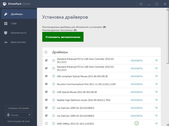The width and height of the screenshot is (169, 126).
Task: Click ОБНОВИТЬ for Realtek High Definition Audio
Action: [137, 100]
